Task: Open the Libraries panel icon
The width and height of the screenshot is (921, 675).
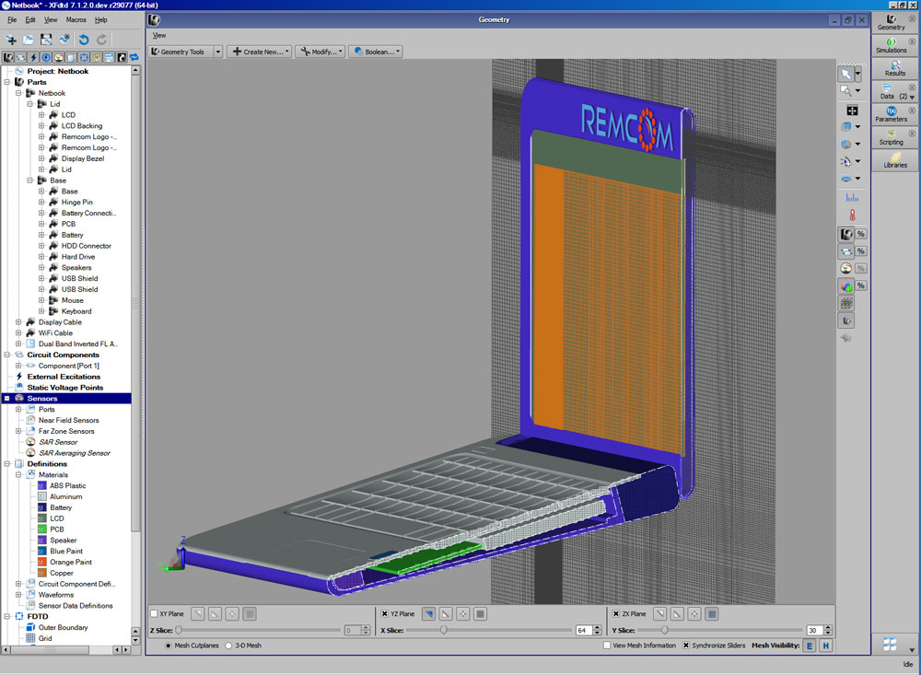Action: (x=894, y=160)
